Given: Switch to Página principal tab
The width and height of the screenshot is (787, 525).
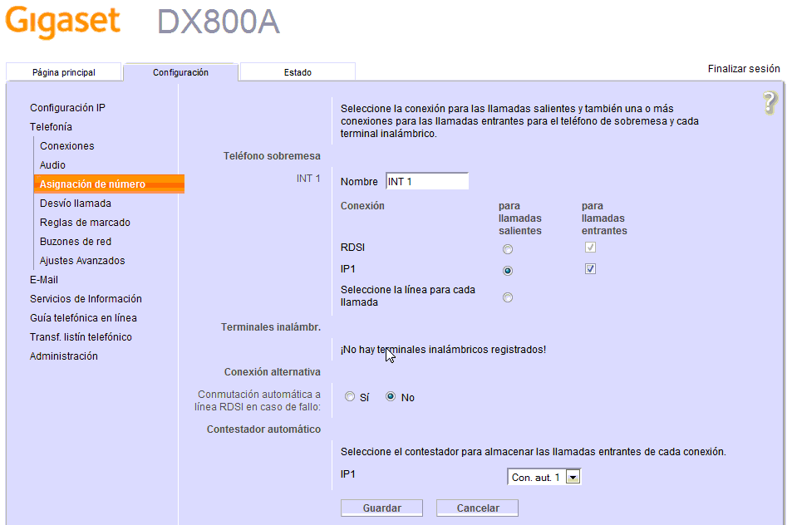Looking at the screenshot, I should (64, 72).
